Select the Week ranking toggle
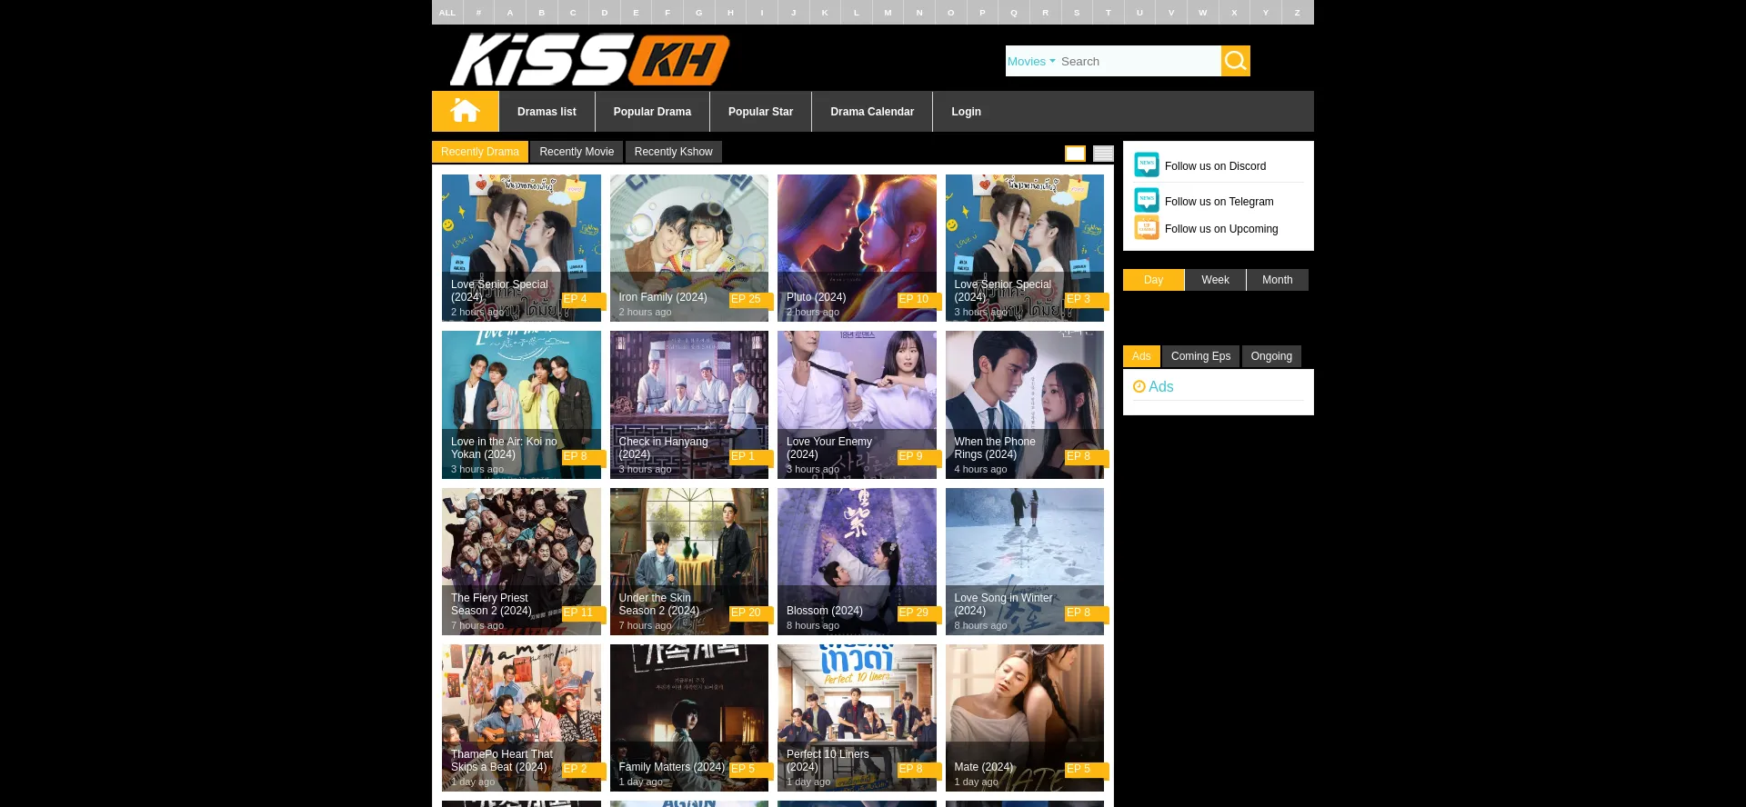This screenshot has height=807, width=1746. (x=1215, y=280)
